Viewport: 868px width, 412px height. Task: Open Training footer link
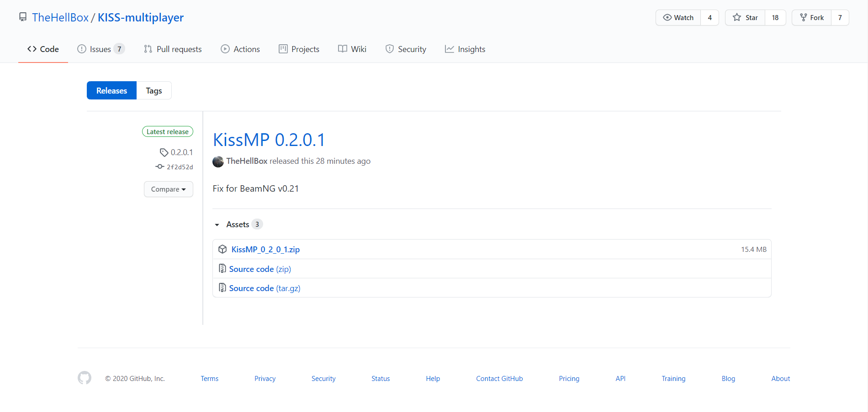click(673, 379)
